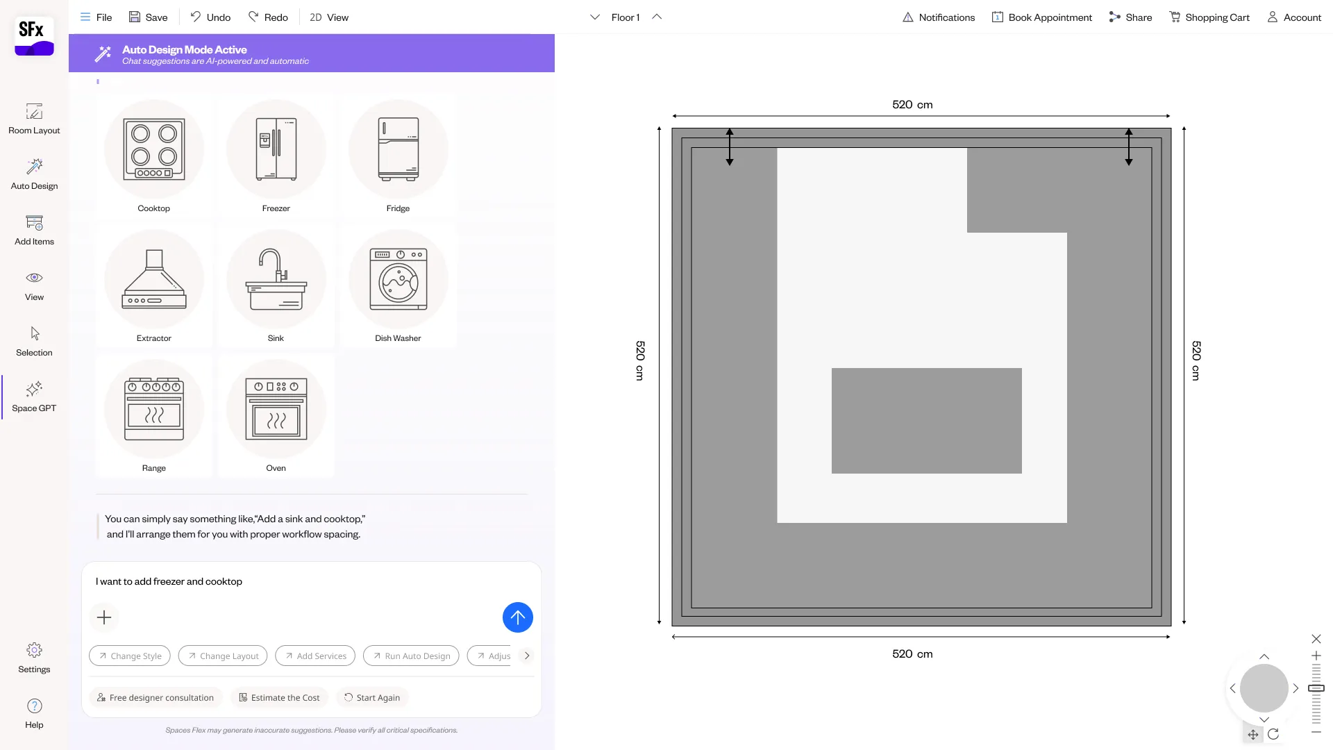This screenshot has width=1333, height=750.
Task: Open Settings from the sidebar
Action: 34,658
